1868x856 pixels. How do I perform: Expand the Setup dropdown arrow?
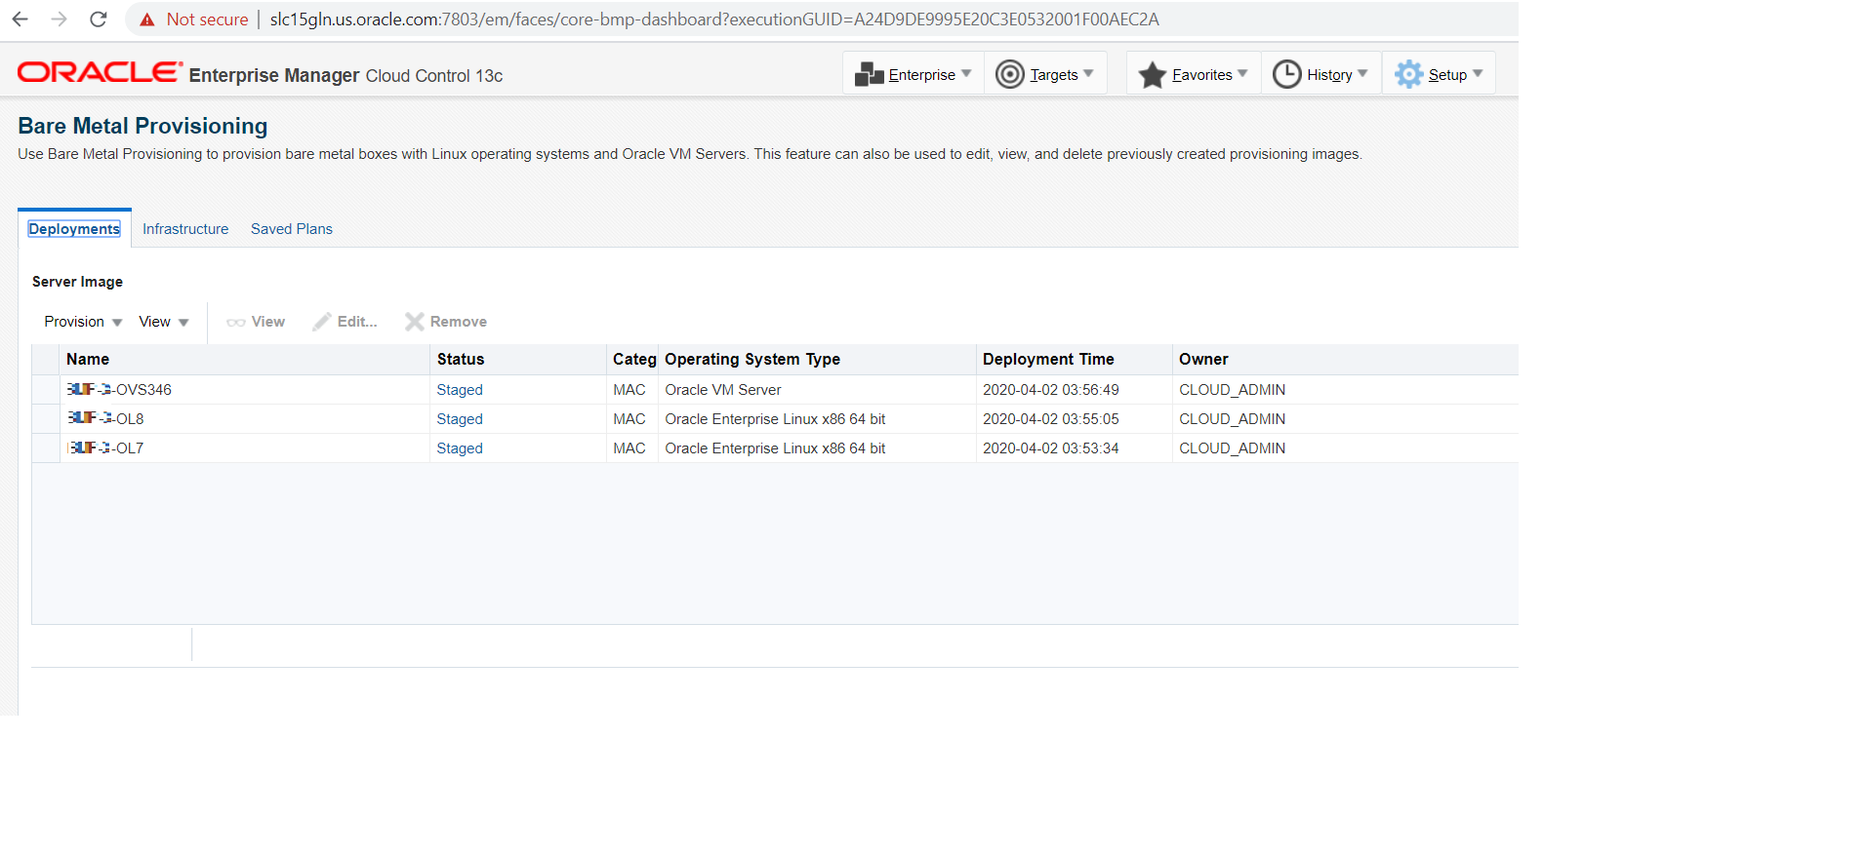[1478, 73]
